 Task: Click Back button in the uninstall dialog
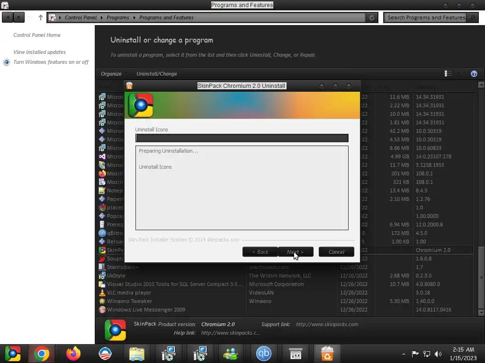coord(260,252)
